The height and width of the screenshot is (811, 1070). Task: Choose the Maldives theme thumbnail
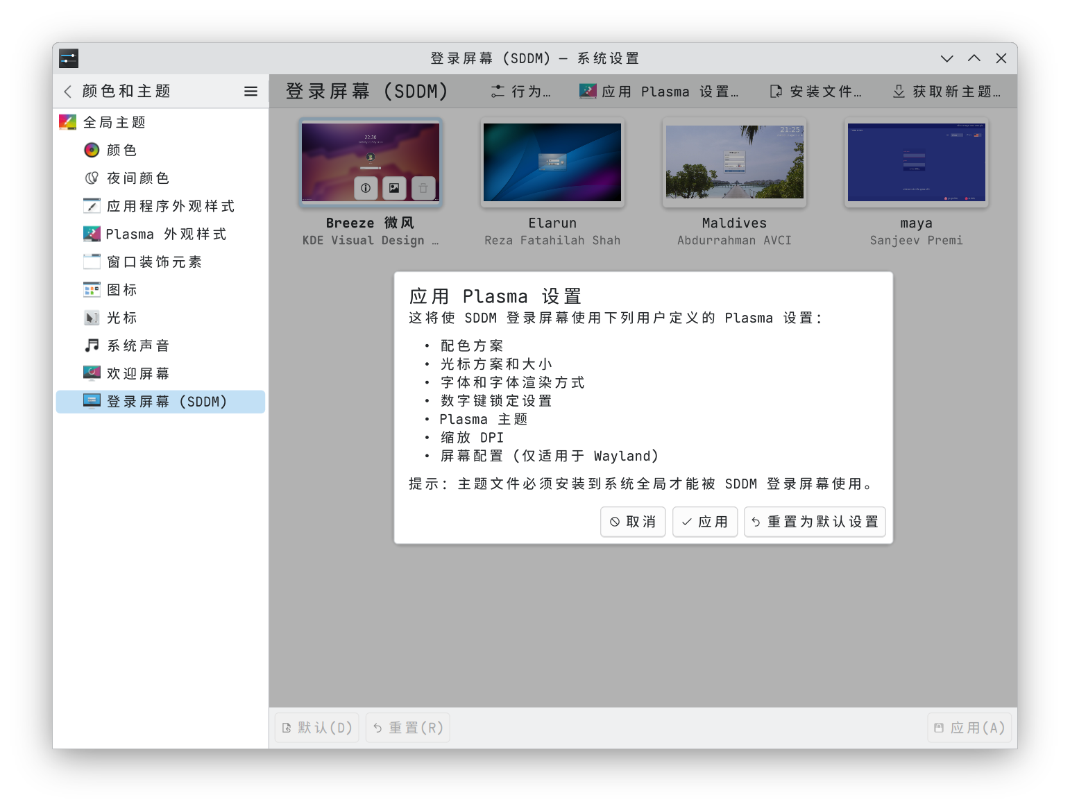coord(734,163)
